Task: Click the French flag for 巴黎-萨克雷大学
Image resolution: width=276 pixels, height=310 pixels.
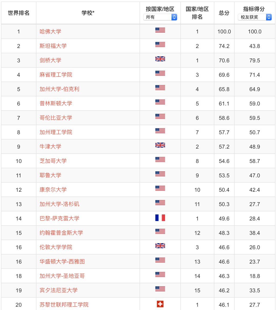Action: tap(160, 218)
